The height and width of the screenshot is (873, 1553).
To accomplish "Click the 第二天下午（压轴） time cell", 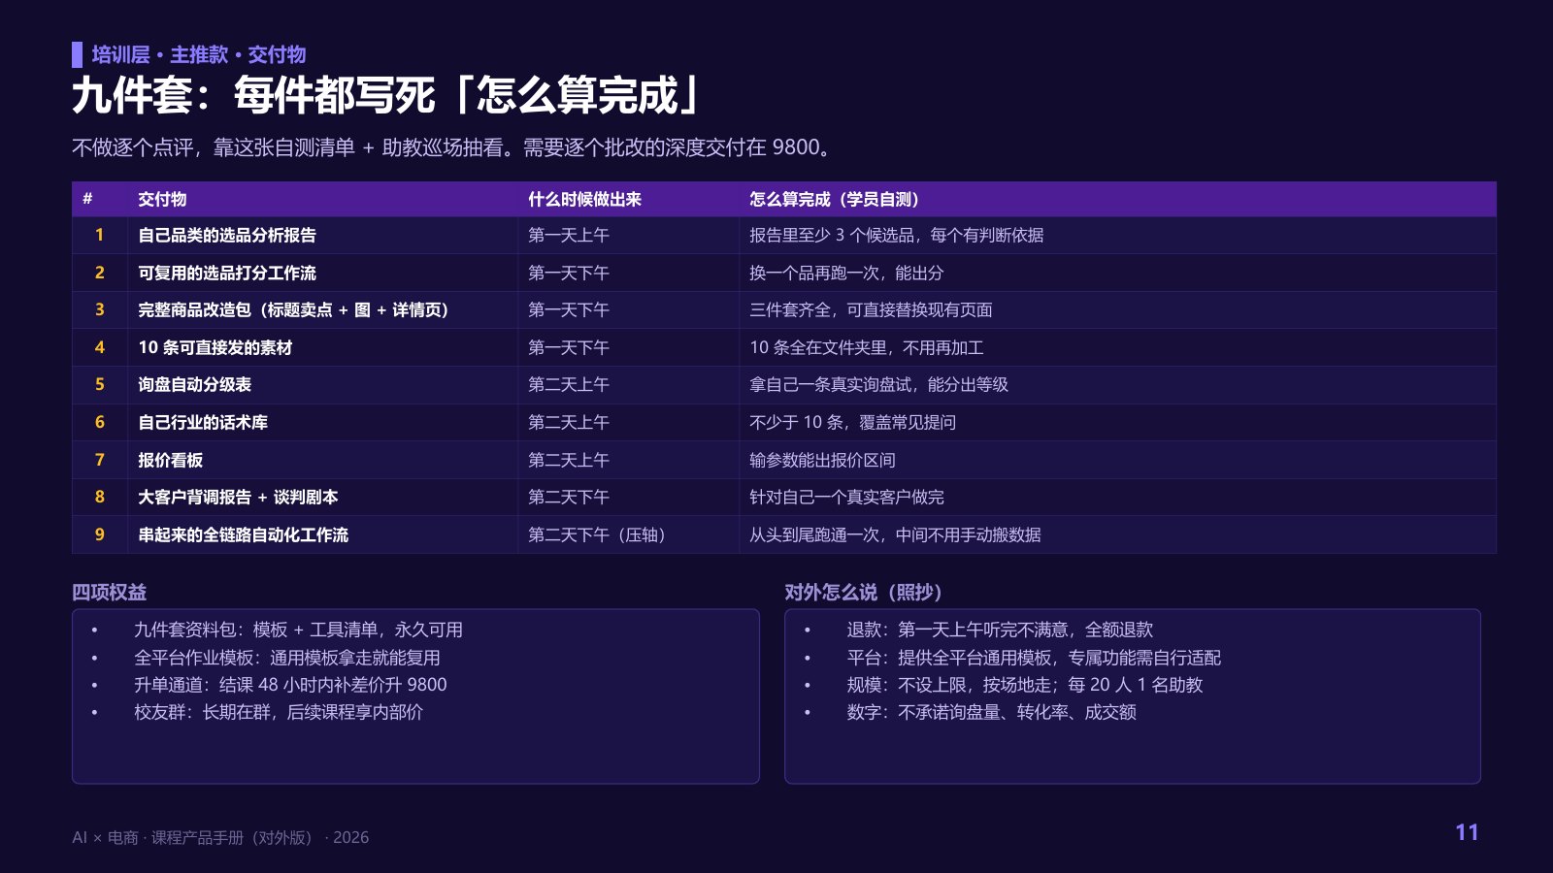I will (628, 534).
